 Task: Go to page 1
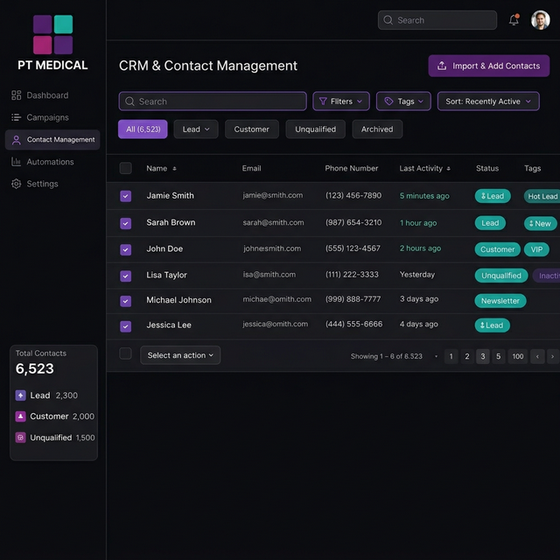click(x=451, y=356)
